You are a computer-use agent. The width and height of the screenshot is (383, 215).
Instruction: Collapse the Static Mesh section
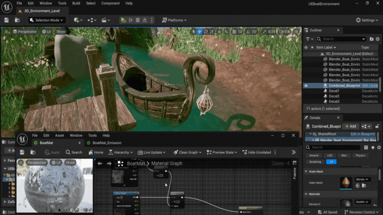point(306,172)
